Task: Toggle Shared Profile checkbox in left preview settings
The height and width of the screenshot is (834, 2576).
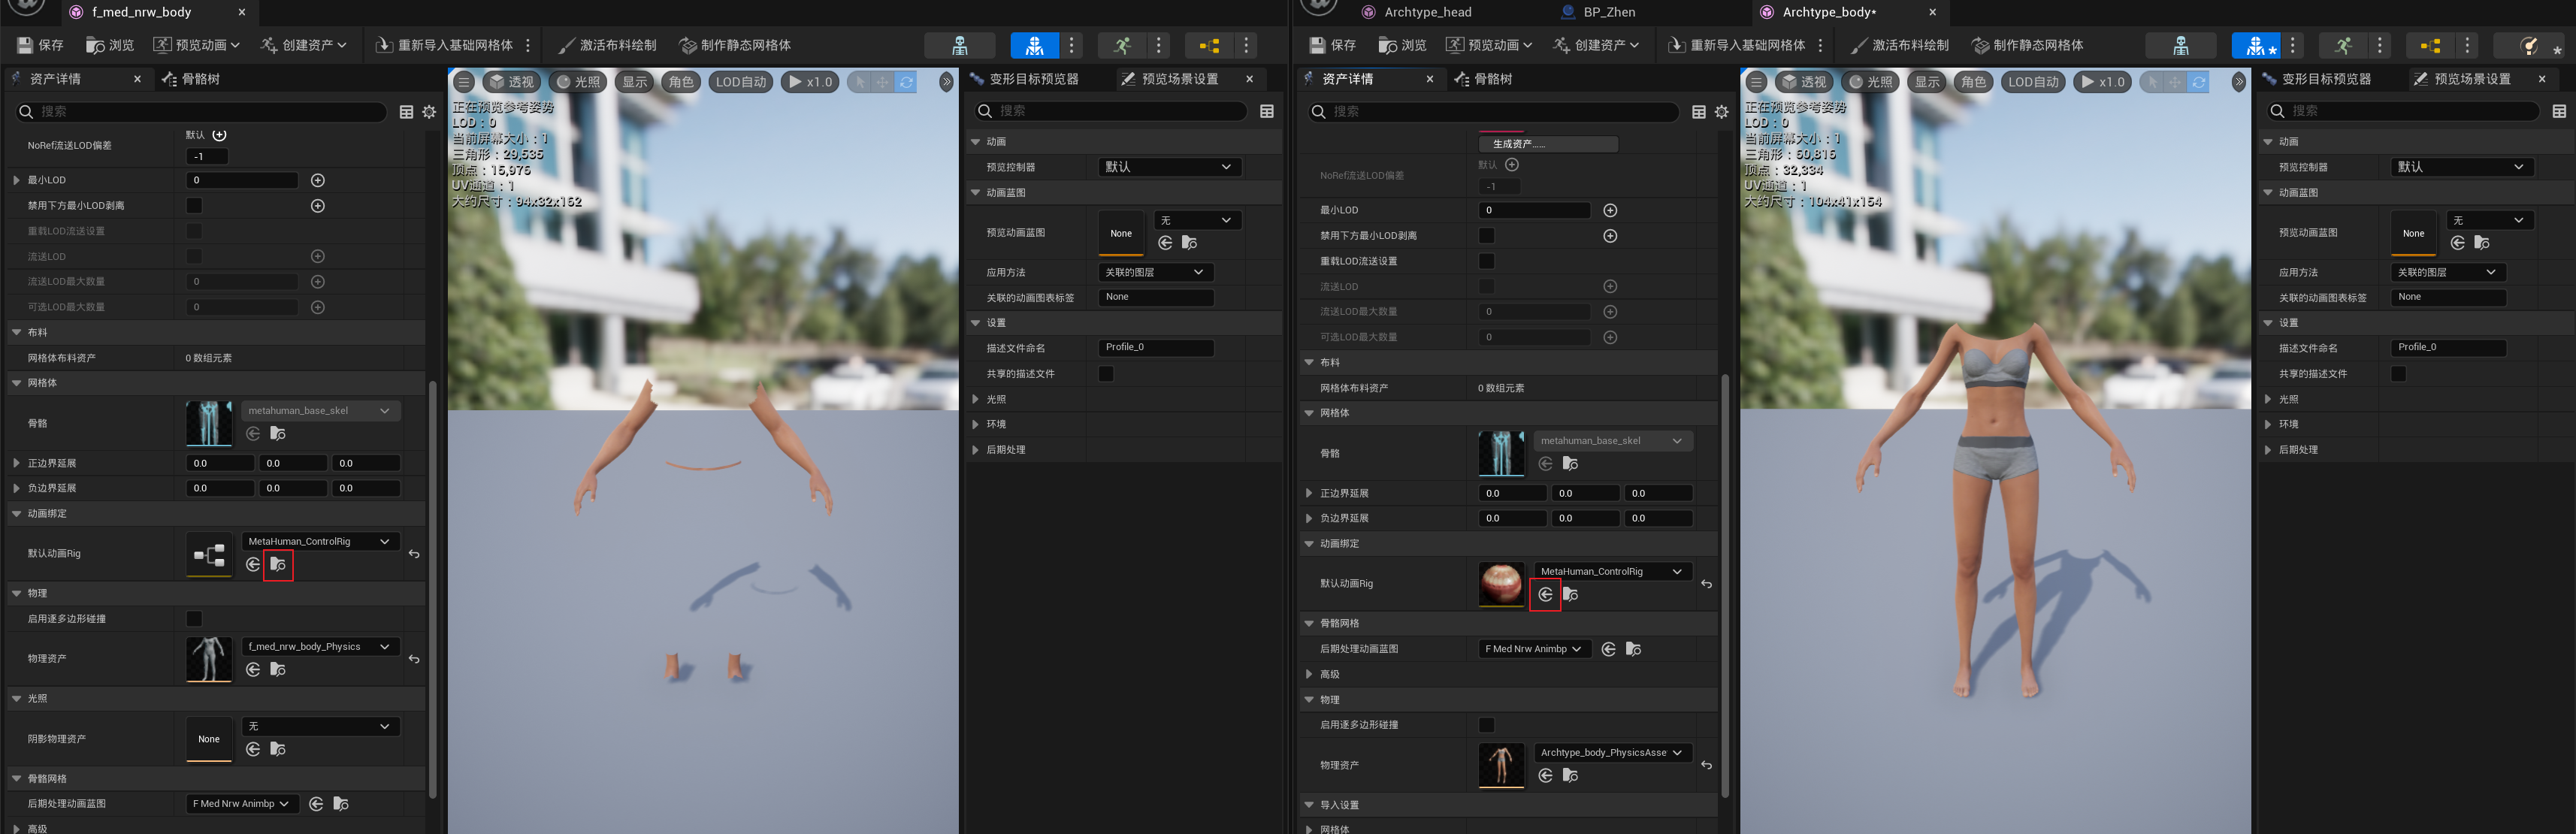Action: point(1106,374)
